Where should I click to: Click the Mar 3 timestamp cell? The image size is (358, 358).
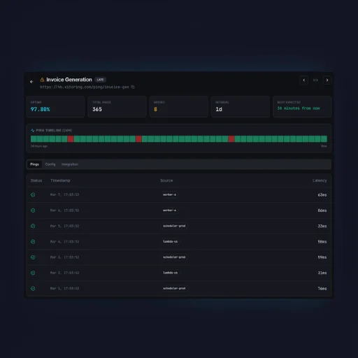[64, 257]
